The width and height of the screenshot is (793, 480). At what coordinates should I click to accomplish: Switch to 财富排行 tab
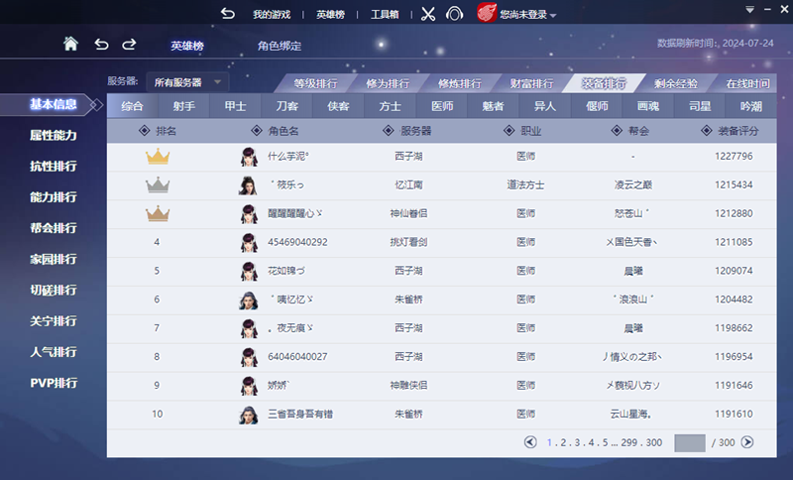[531, 83]
